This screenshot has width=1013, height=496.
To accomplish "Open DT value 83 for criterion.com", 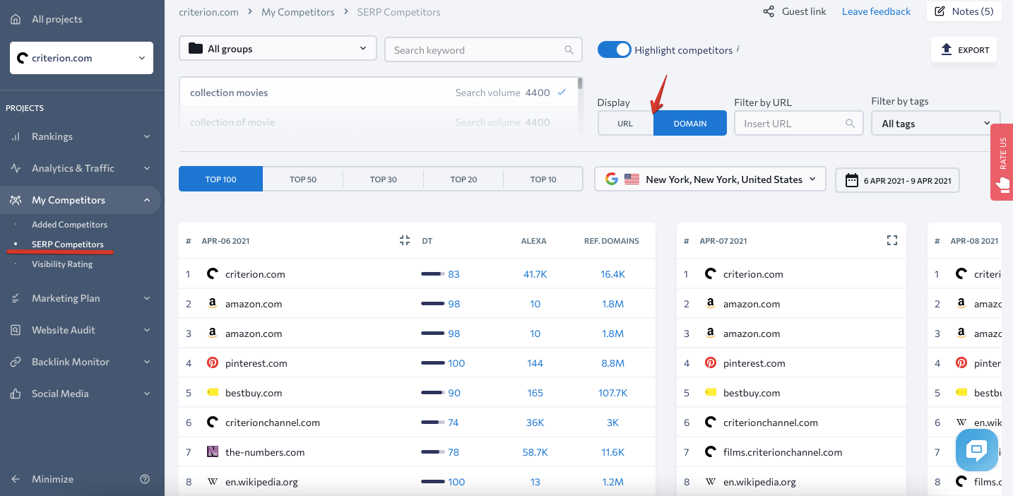I will pos(454,274).
